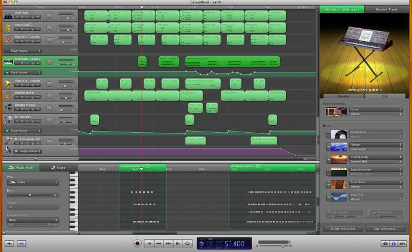Open the View Notes dropdown
Image resolution: width=412 pixels, height=252 pixels.
tap(33, 182)
